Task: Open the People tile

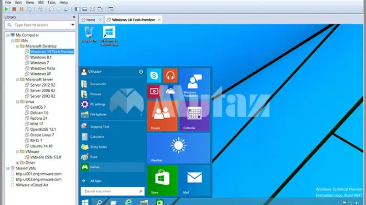Action: tap(162, 116)
